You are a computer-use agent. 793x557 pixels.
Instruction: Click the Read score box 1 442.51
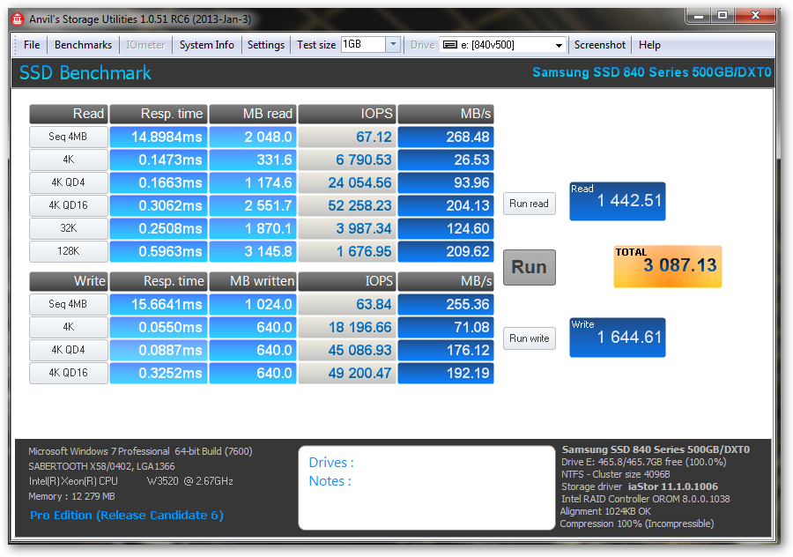tap(617, 201)
